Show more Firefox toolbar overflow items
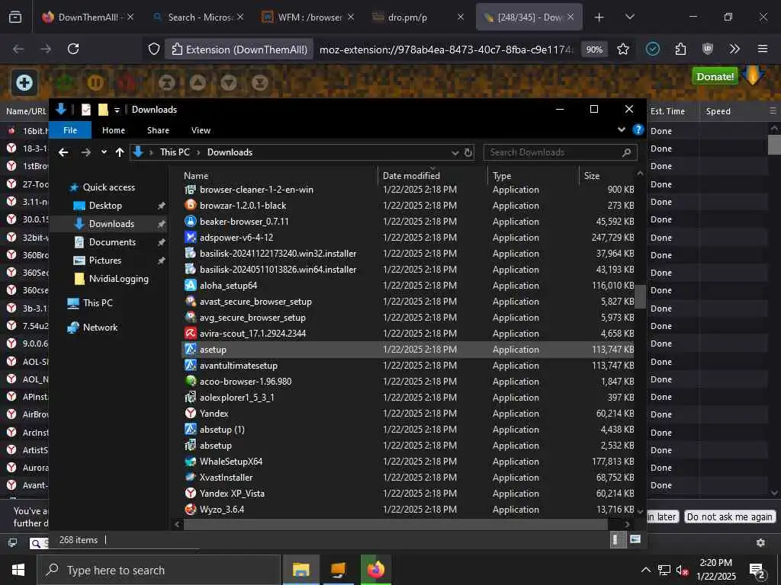The width and height of the screenshot is (781, 585). 734,49
